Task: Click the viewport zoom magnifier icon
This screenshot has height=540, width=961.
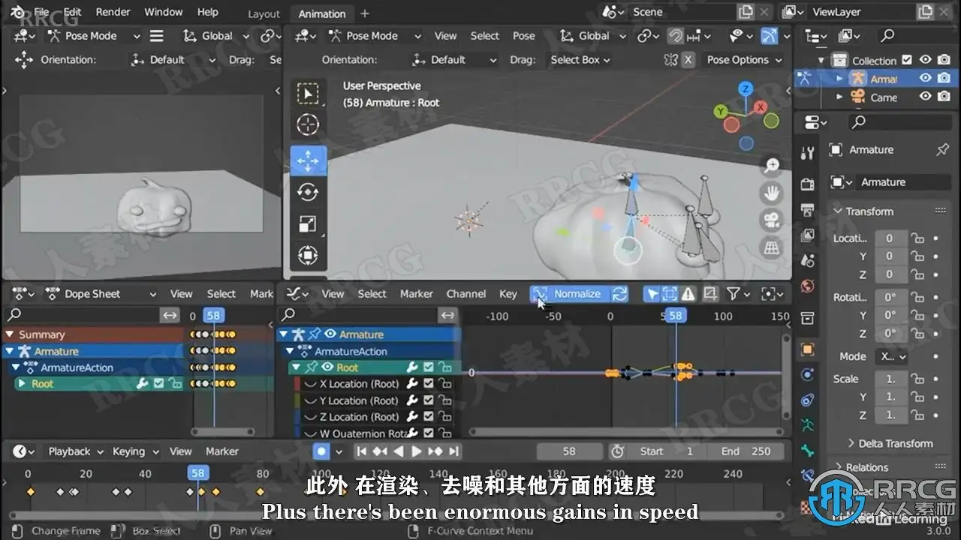Action: (x=771, y=166)
